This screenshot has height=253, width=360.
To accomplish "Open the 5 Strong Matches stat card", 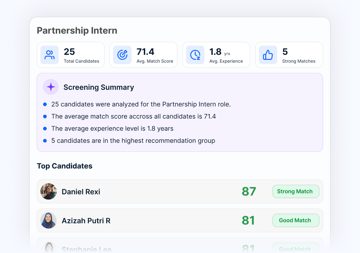I will (x=289, y=55).
